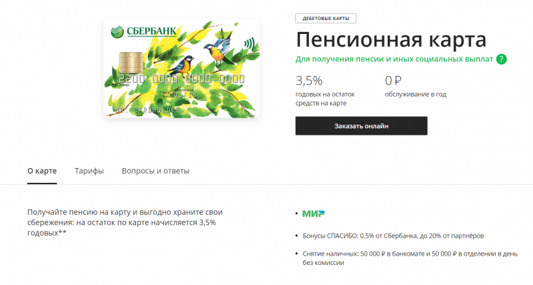533x285 pixels.
Task: Click the green pension payments subtitle link
Action: point(394,59)
